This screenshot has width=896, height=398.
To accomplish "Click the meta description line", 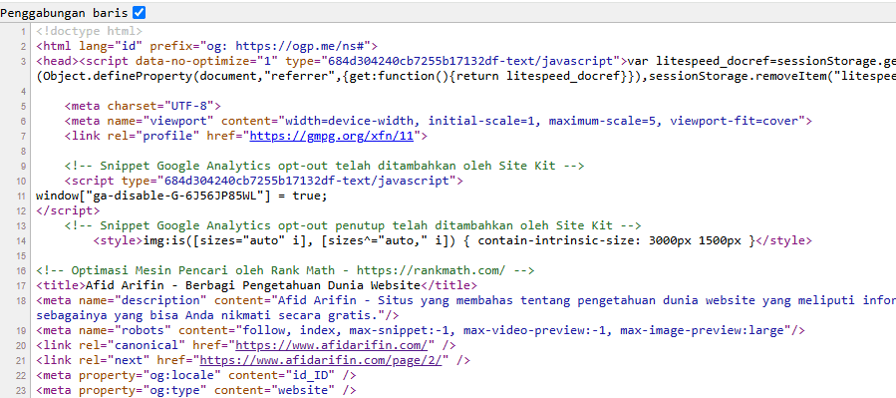I will (465, 300).
